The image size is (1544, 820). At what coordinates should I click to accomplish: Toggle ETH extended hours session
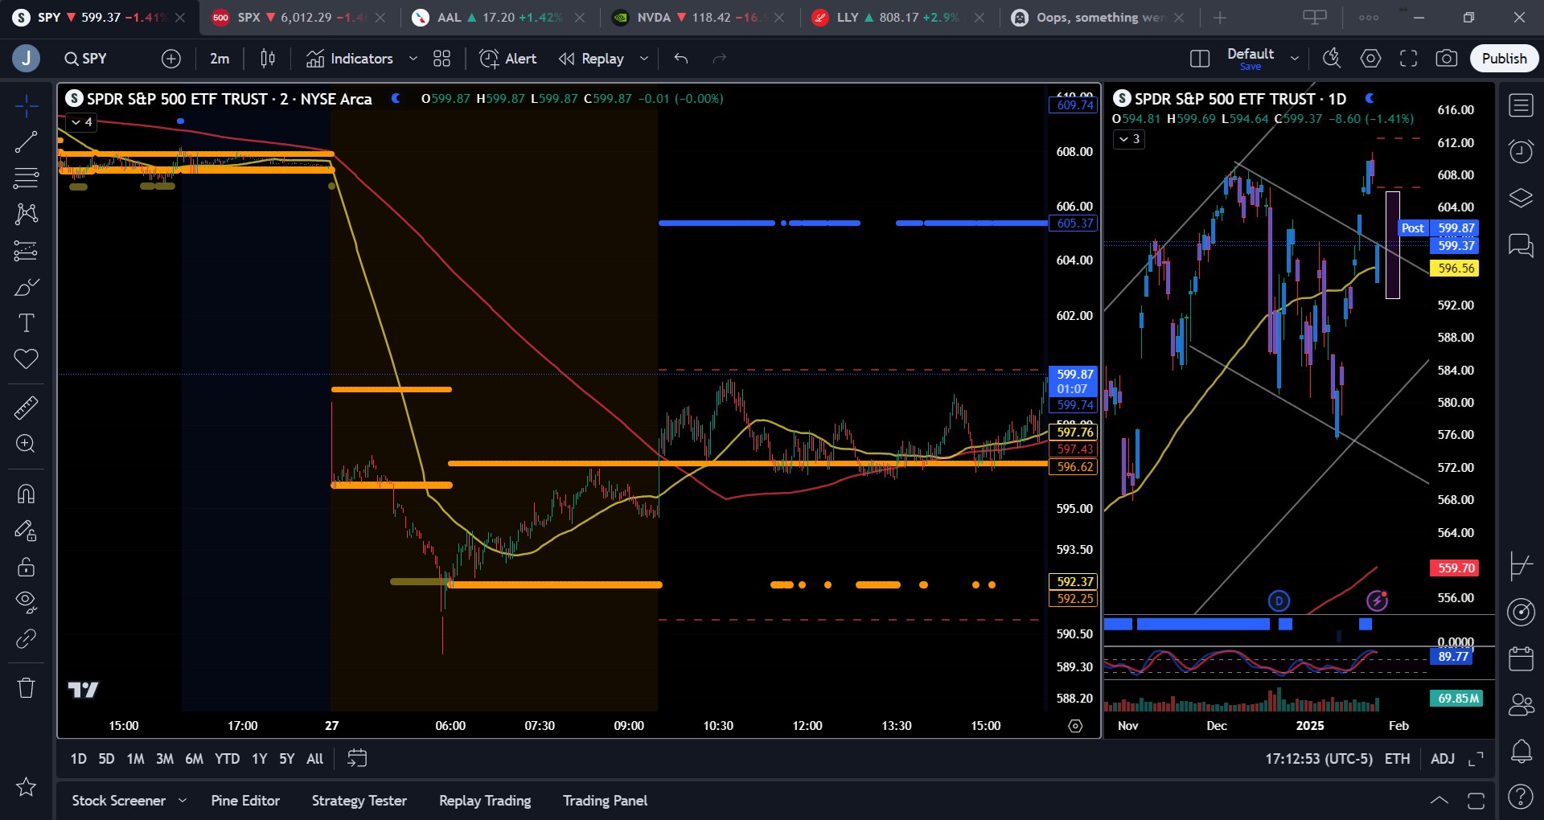[1398, 759]
